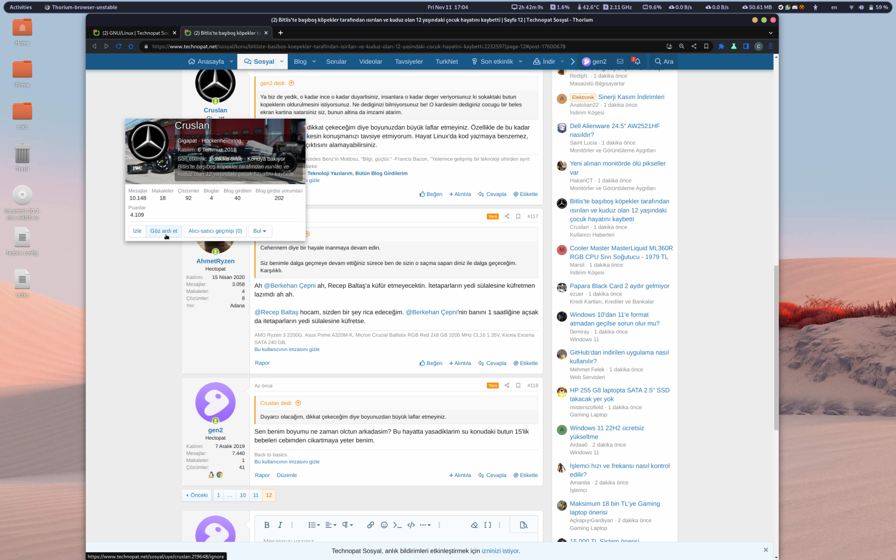Screen dimensions: 896x560
Task: Insert a code block in the editor
Action: [x=411, y=525]
